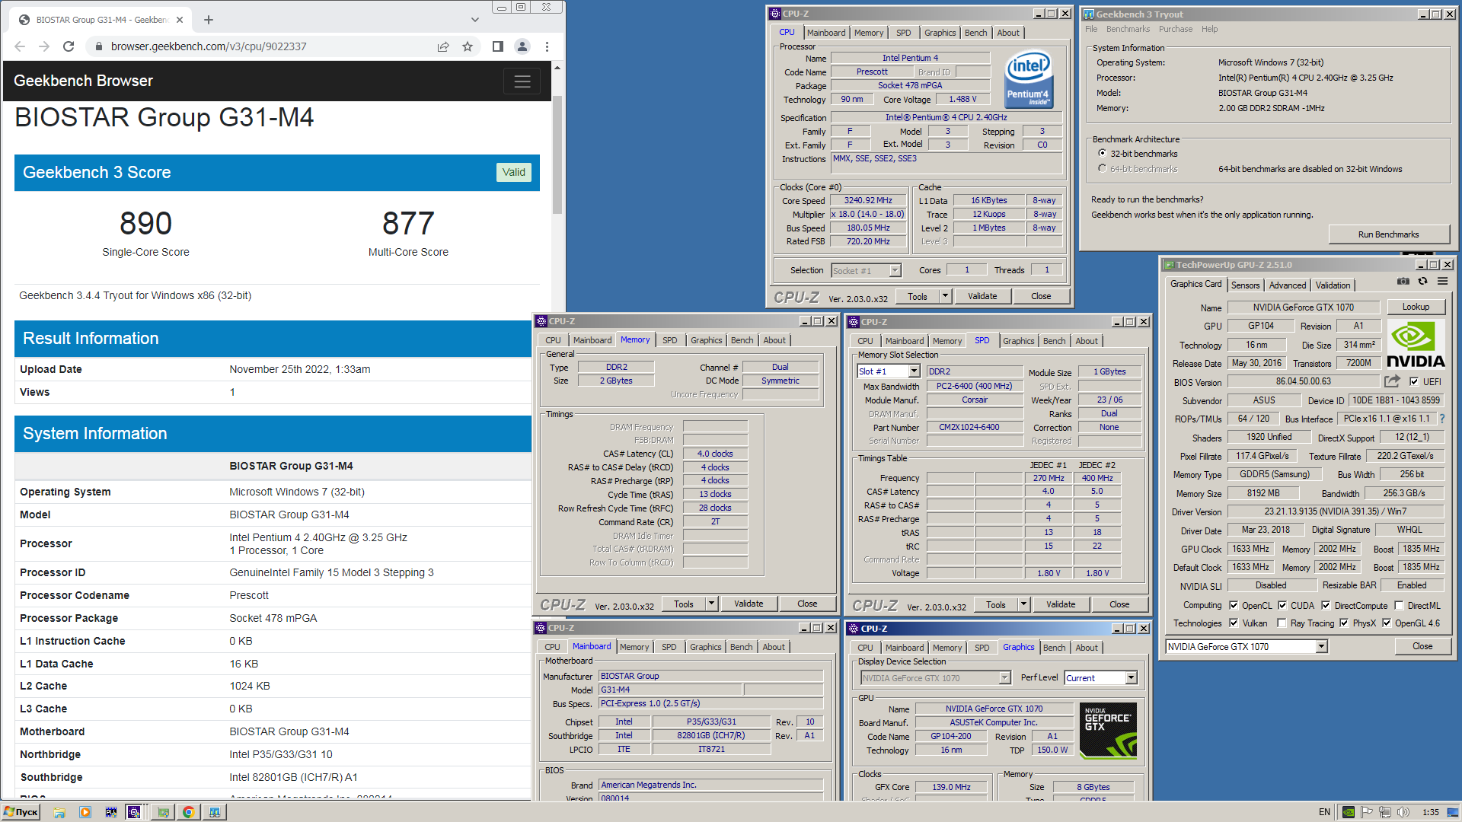
Task: Click Close button in GPU-Z
Action: 1422,646
